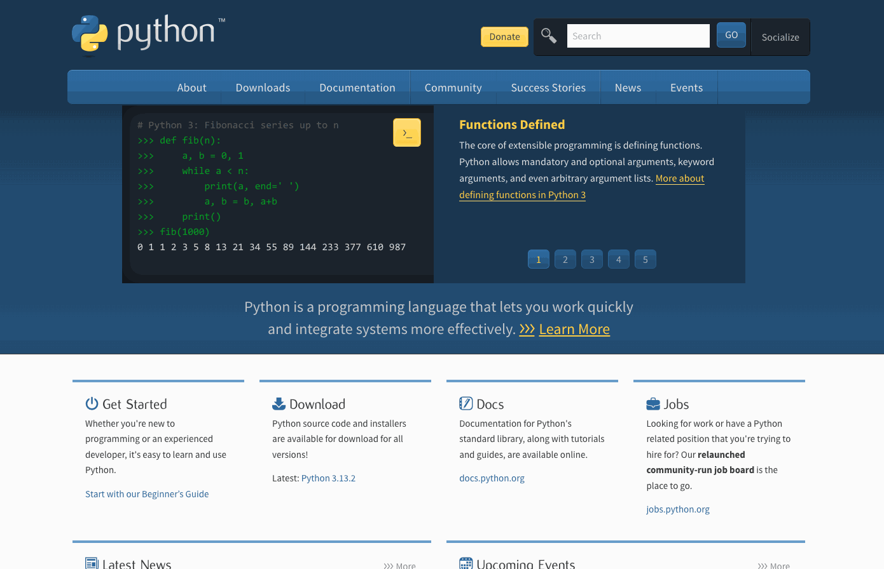This screenshot has height=569, width=884.
Task: Click the Docs notepad icon
Action: click(x=466, y=404)
